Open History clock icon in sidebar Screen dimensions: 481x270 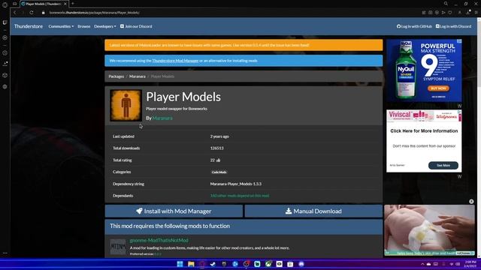point(5,53)
